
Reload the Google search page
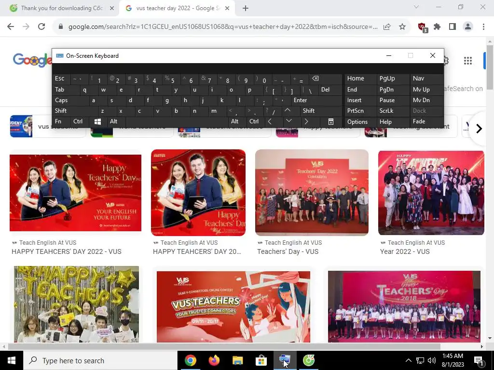point(41,26)
